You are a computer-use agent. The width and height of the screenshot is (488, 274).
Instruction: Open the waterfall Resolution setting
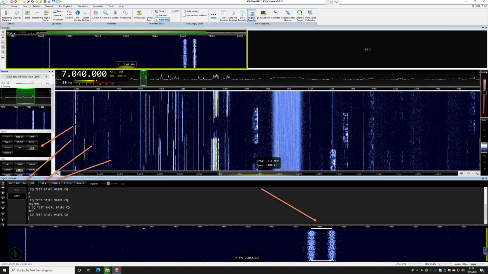[x=105, y=15]
